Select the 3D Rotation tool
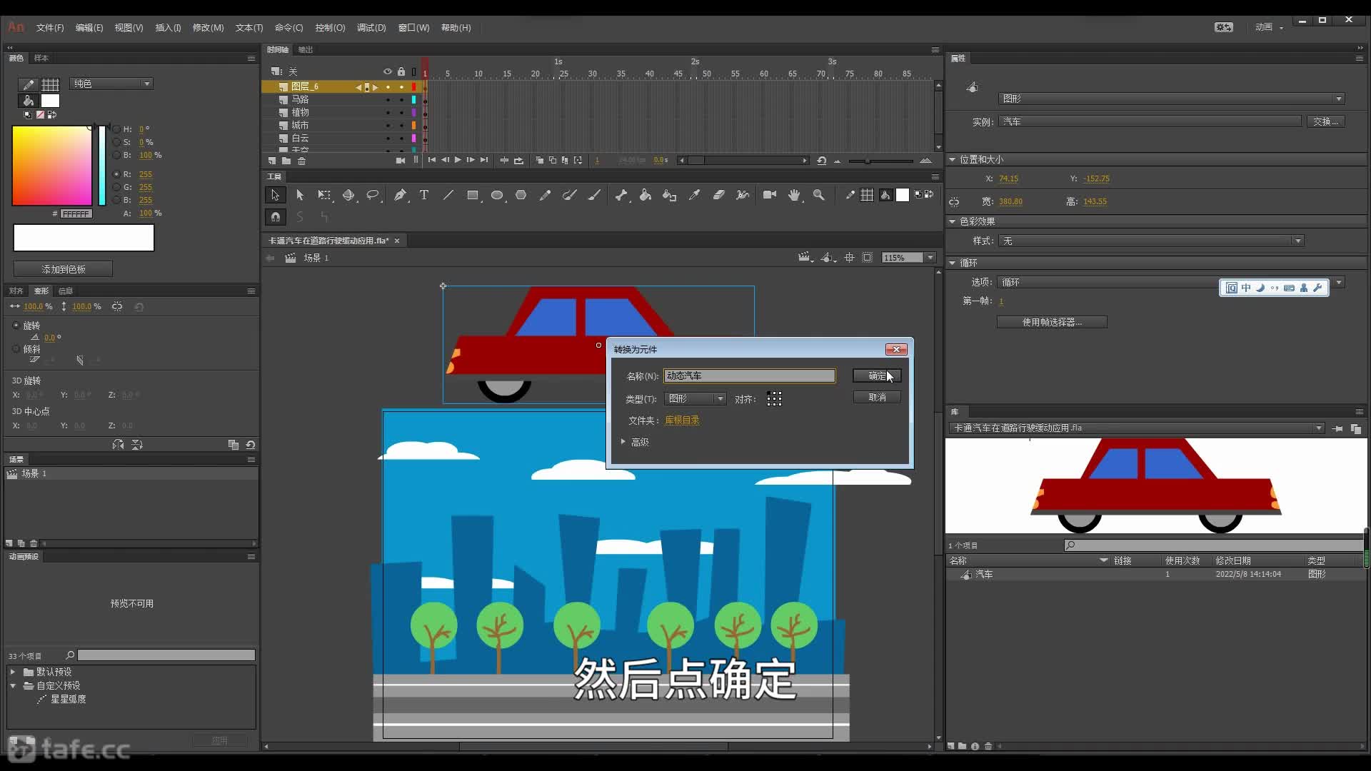The image size is (1371, 771). click(x=348, y=195)
